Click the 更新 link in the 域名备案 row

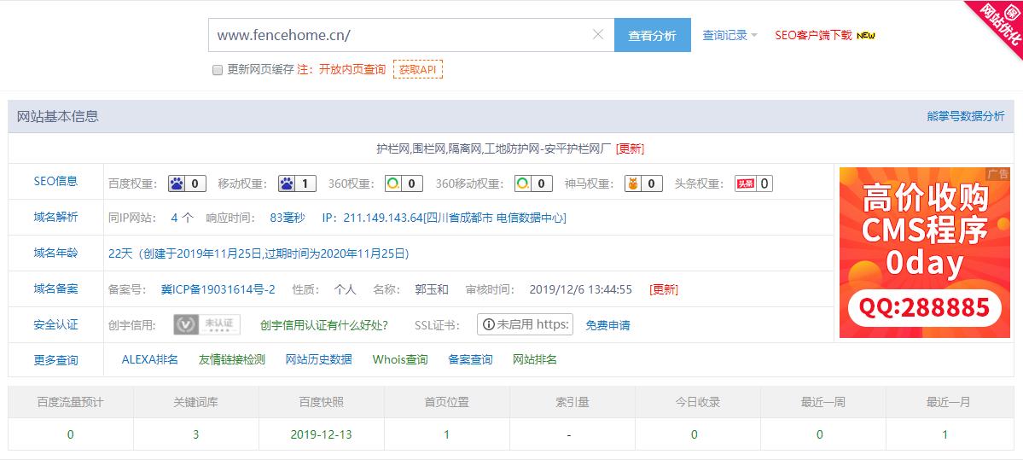[664, 289]
